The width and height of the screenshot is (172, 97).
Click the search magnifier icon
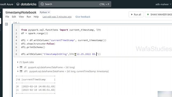(x=42, y=4)
